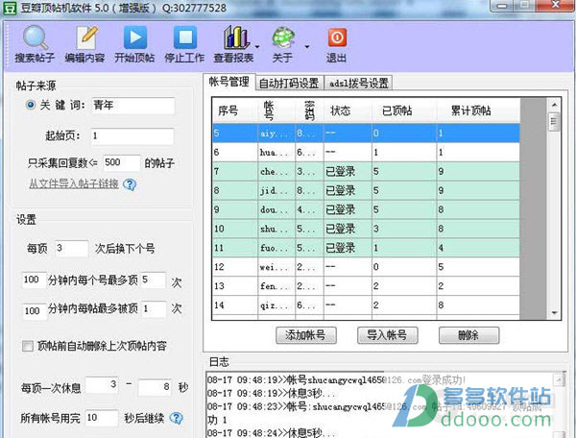Click log line 08-17 09:48:19 休息3秒
The image size is (576, 438).
(x=271, y=393)
